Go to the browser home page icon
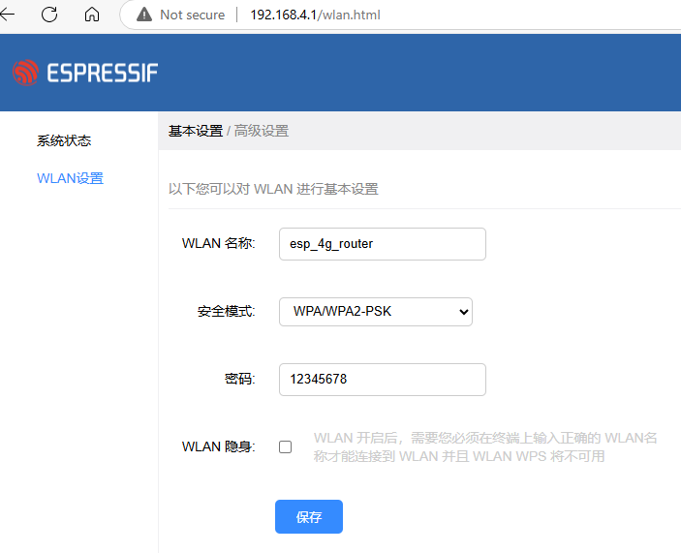Image resolution: width=681 pixels, height=553 pixels. tap(92, 15)
